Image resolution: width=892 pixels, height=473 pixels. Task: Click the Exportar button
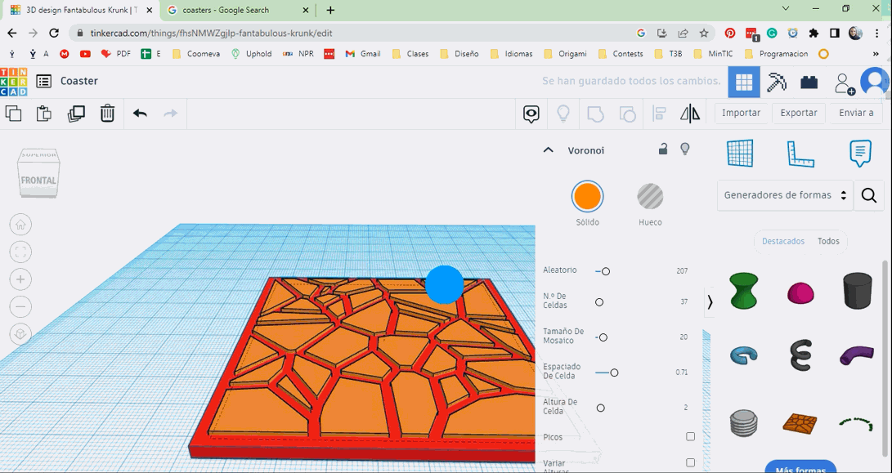(798, 113)
